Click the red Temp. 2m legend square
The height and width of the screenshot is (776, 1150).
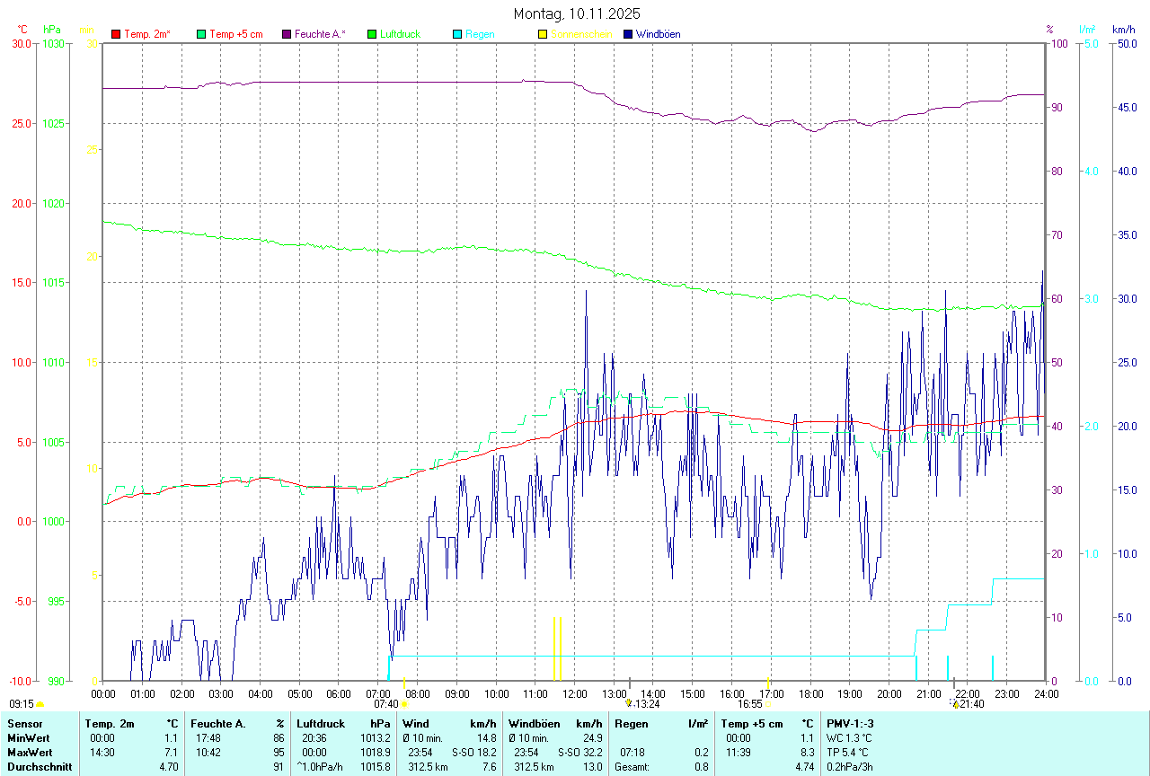coord(116,34)
